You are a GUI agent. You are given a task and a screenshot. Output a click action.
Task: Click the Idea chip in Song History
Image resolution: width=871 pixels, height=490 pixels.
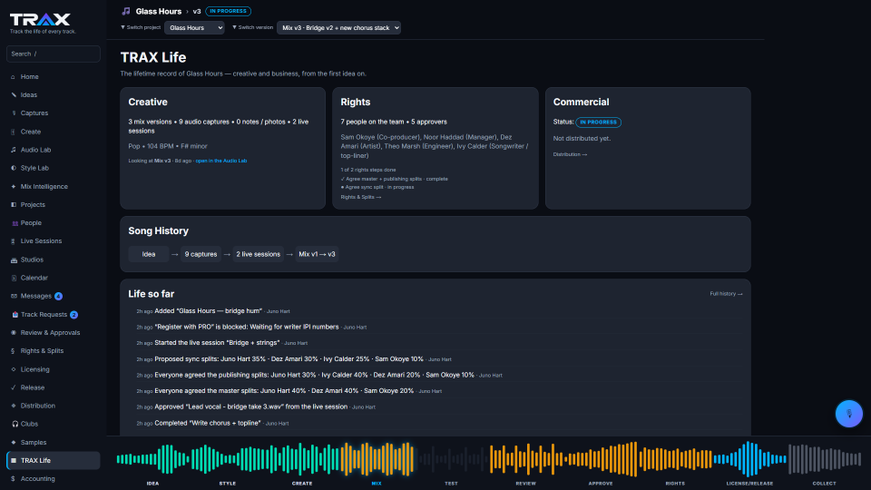tap(148, 254)
